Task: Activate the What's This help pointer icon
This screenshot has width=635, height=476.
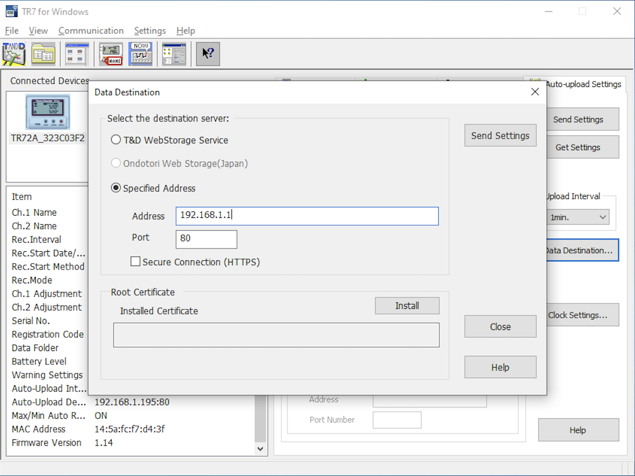Action: pyautogui.click(x=208, y=54)
